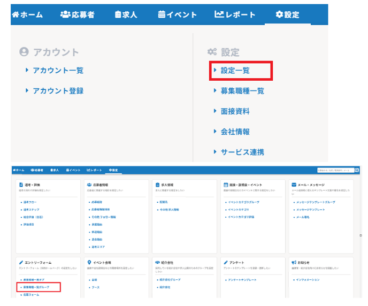Viewport: 368px width, 306px height.
Task: Open 設定一覧 link
Action: (235, 71)
